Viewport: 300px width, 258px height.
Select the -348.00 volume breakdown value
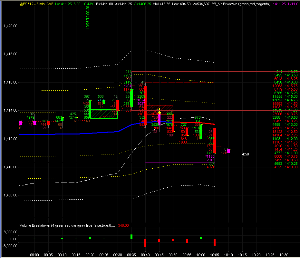tap(123, 225)
